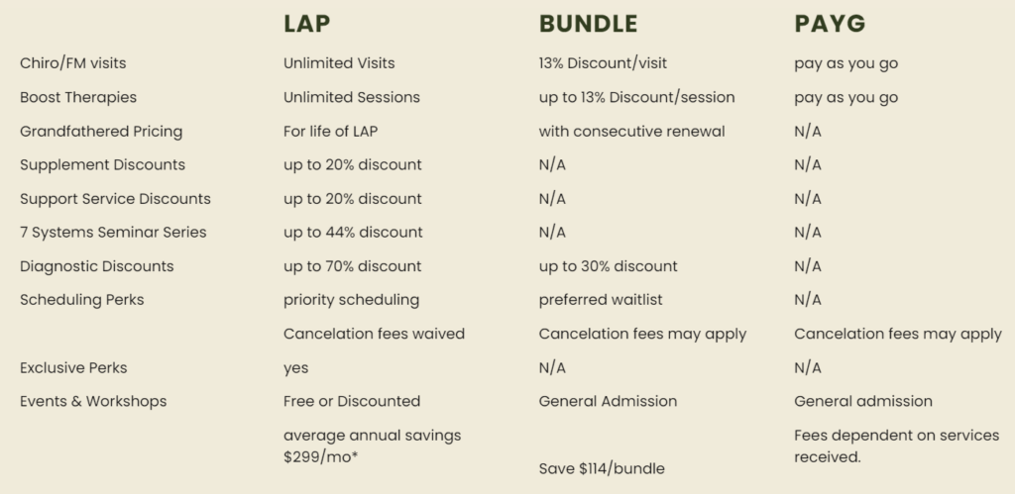
Task: Select the 'Cancelation fees waived' text
Action: (x=374, y=334)
